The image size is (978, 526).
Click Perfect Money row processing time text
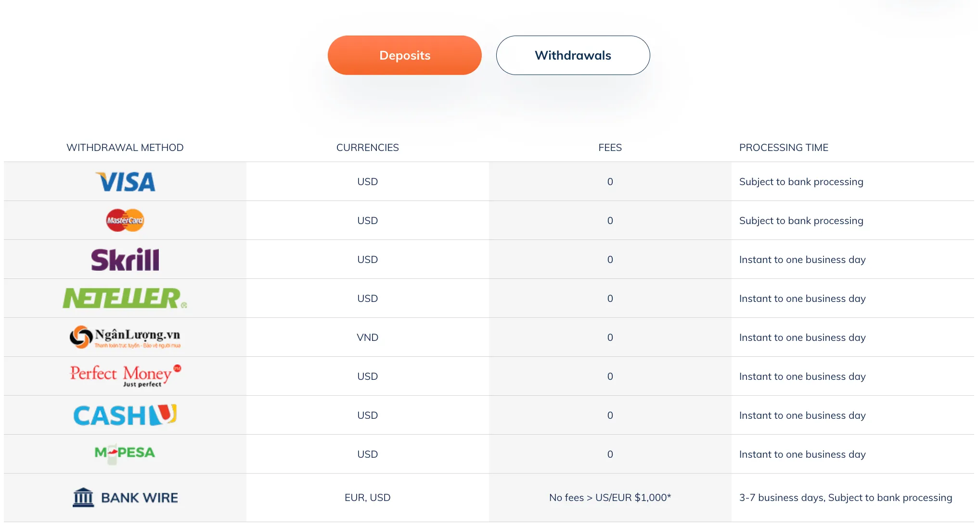[802, 376]
